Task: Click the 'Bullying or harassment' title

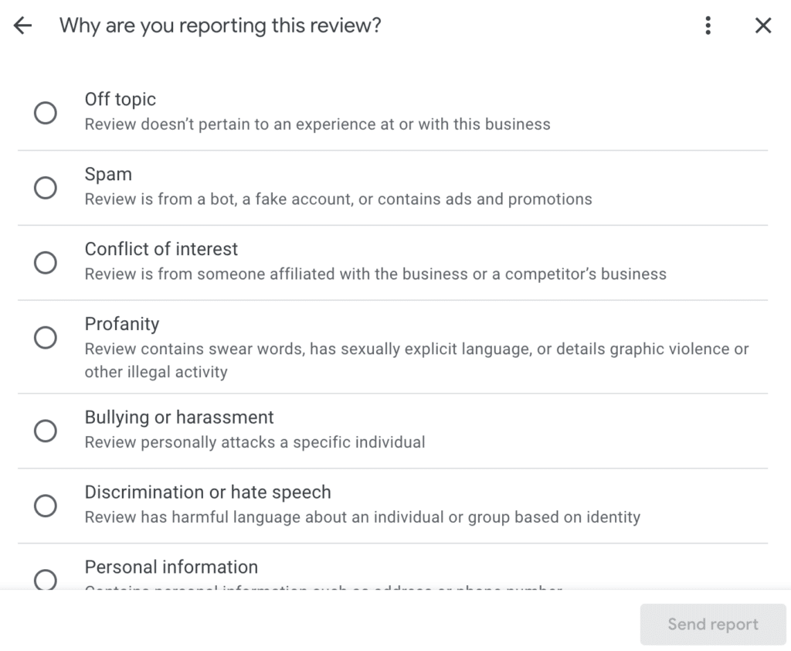Action: [x=179, y=418]
